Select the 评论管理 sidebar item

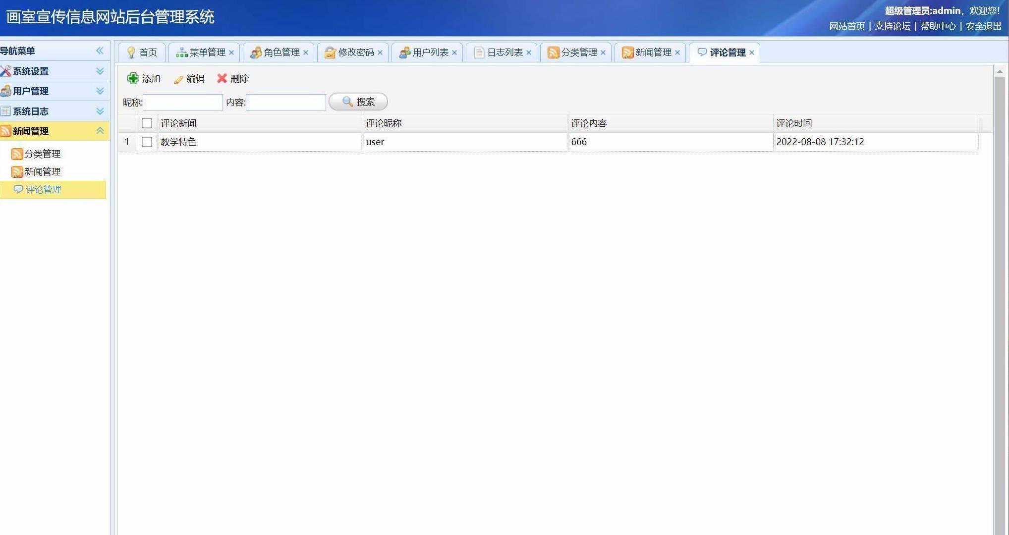(43, 190)
